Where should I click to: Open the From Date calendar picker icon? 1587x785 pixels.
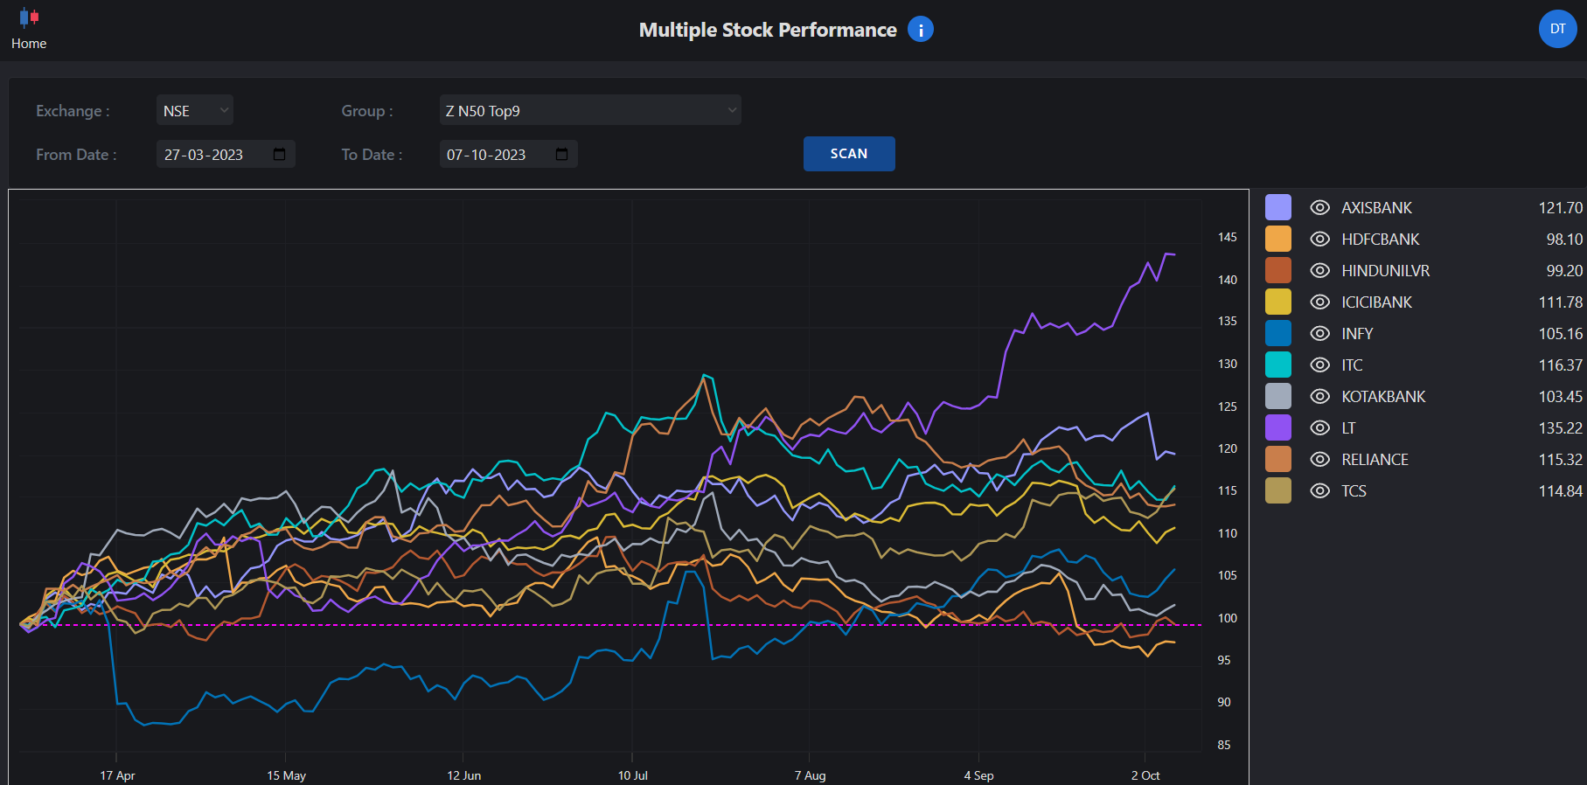pos(280,154)
